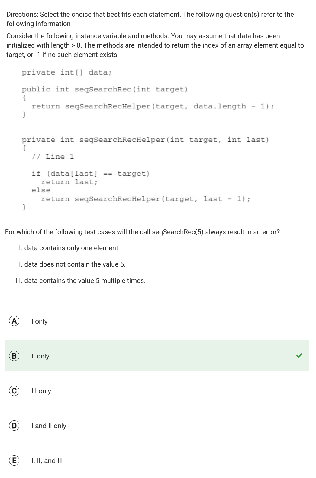316x478 pixels.
Task: Click the green checkmark icon
Action: pos(299,356)
